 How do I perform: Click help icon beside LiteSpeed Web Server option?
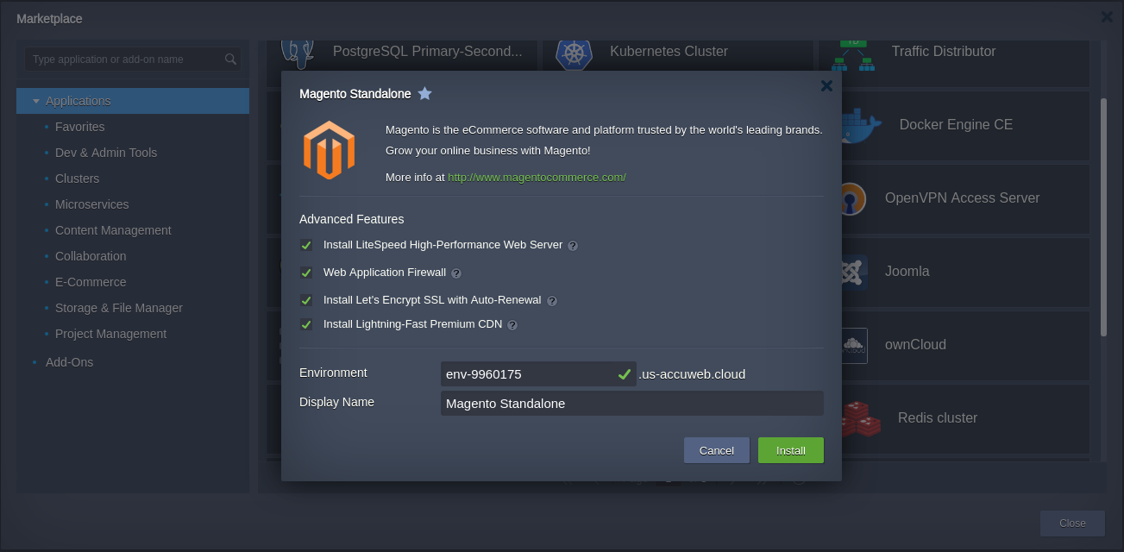(x=573, y=246)
